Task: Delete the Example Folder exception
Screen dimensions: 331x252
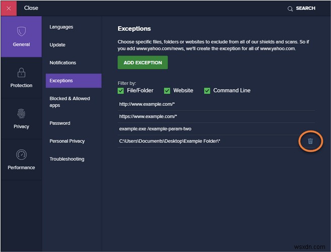Action: pos(310,141)
